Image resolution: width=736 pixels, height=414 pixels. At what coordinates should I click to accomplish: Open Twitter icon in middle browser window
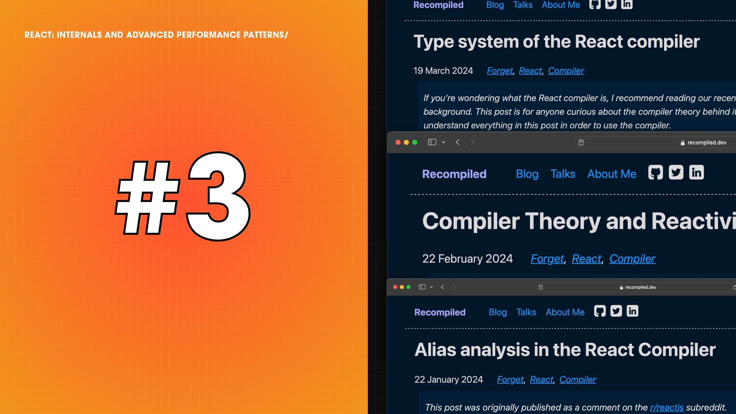[676, 172]
